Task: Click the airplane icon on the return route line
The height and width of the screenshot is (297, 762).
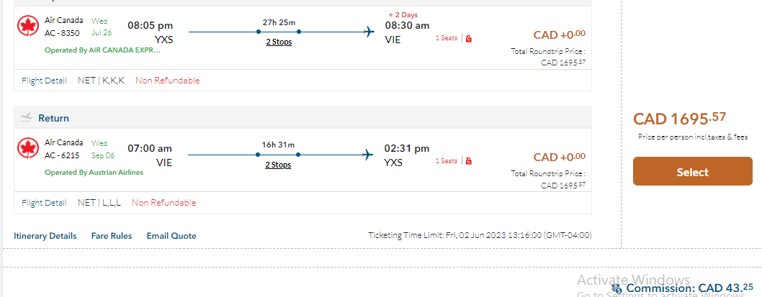Action: coord(369,154)
